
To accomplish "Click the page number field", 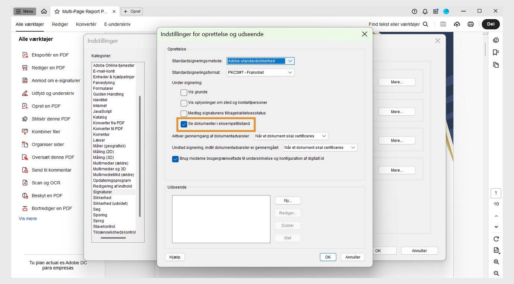I will [x=496, y=193].
